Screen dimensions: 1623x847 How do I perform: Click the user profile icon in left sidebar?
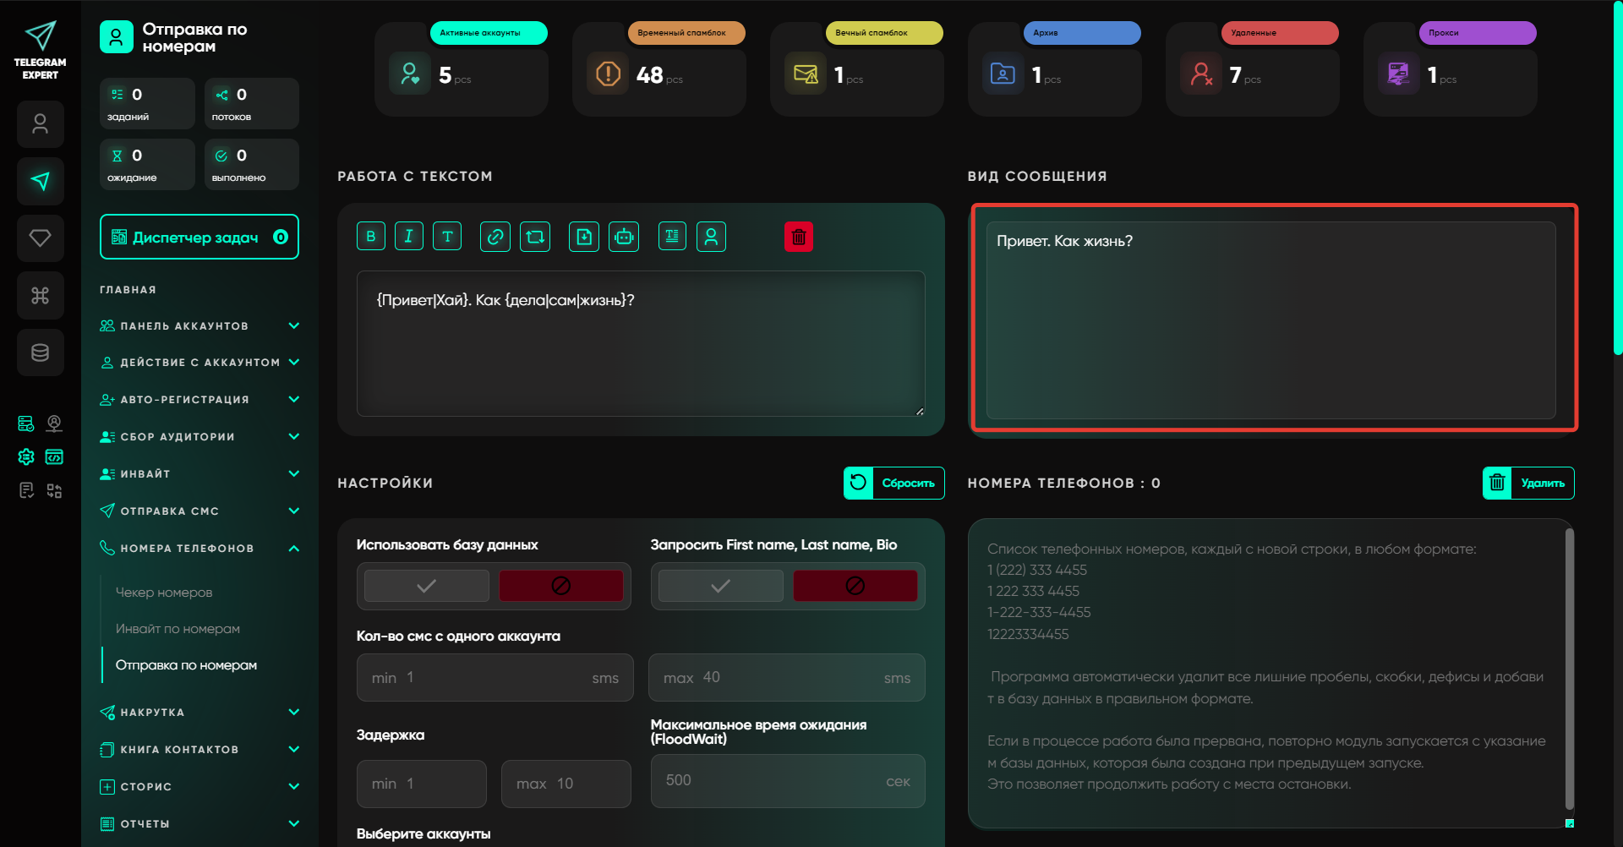[x=40, y=124]
